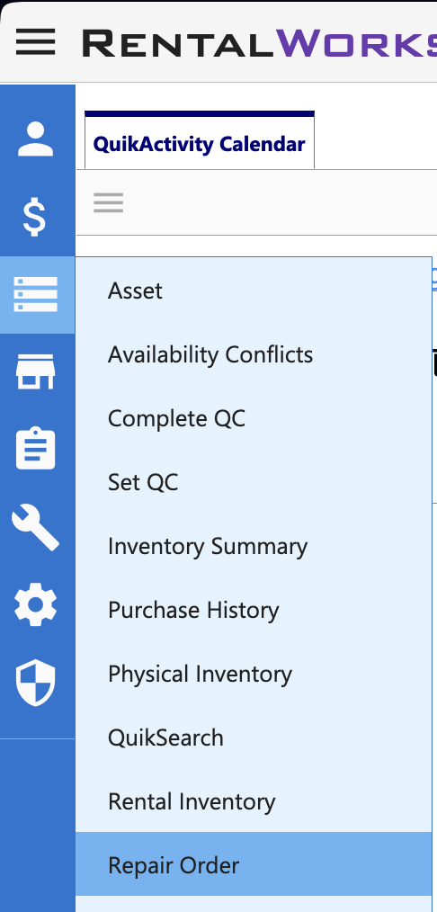This screenshot has width=437, height=912.
Task: Select the Inventory list icon in sidebar
Action: tap(36, 294)
